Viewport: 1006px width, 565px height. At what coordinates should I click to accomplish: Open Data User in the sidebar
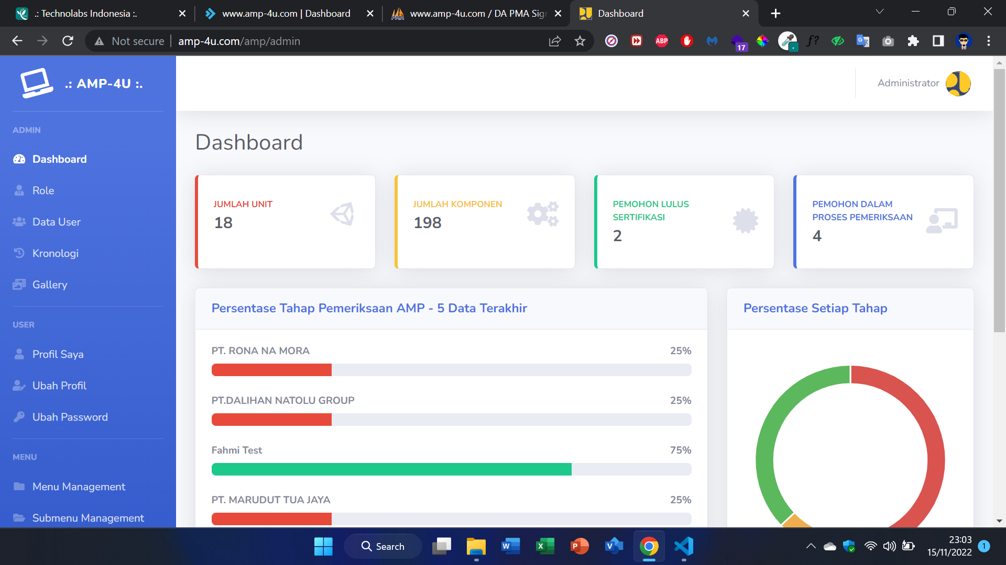pos(56,222)
